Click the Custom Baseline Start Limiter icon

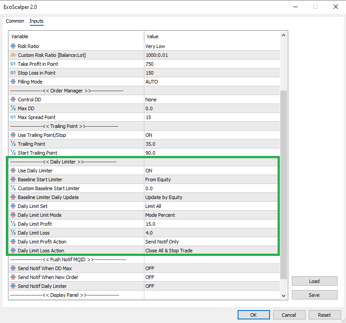pos(13,188)
